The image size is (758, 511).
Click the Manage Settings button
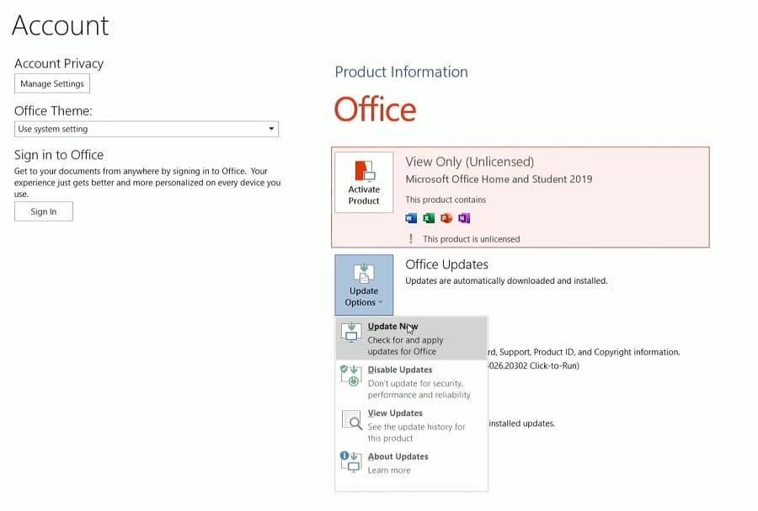(52, 83)
